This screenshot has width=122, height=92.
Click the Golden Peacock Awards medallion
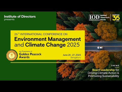click(12, 55)
